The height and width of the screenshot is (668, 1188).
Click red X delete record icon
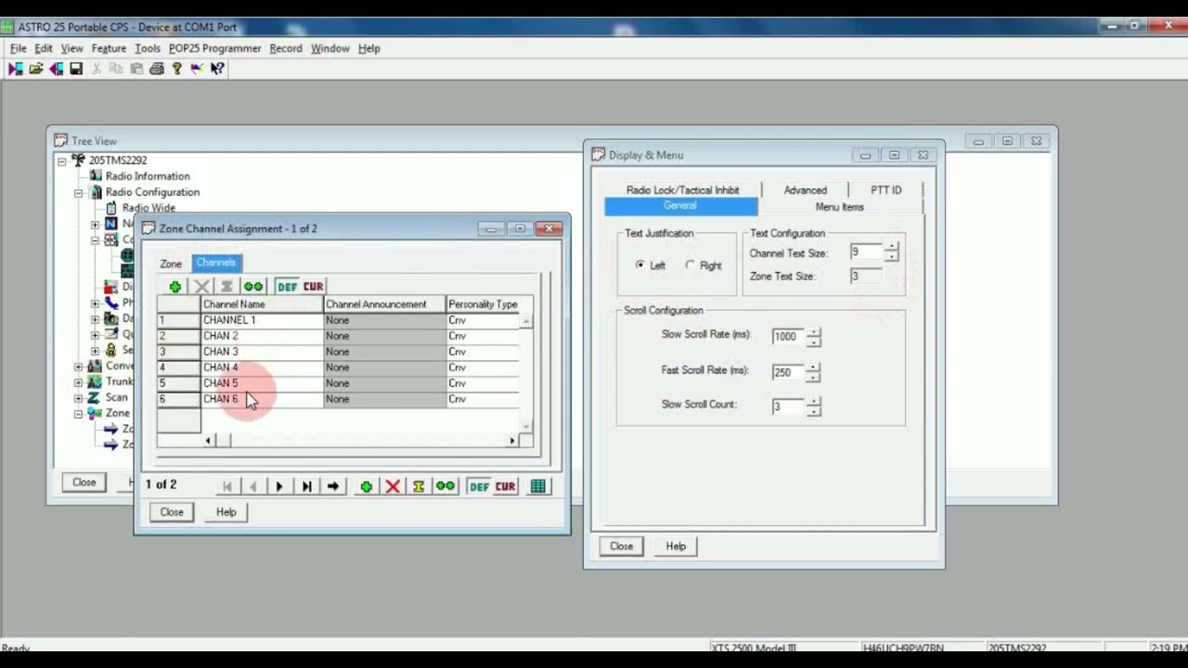point(393,486)
